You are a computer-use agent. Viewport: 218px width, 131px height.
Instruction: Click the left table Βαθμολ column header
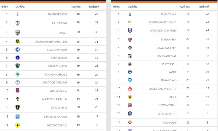point(94,7)
